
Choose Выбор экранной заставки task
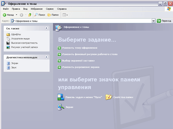tap(78, 61)
